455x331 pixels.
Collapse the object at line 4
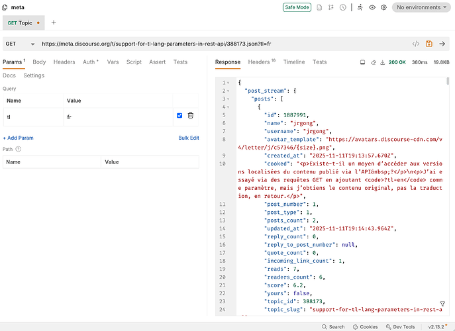(228, 107)
